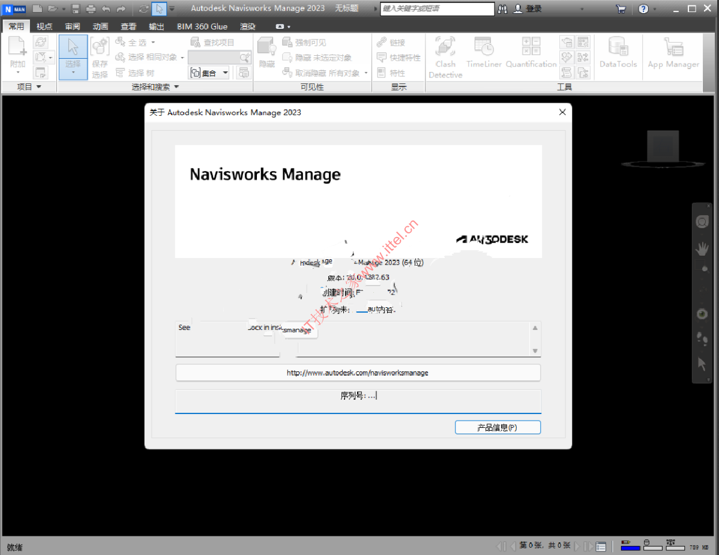Switch to Viewpoint (视点) ribbon tab
Image resolution: width=719 pixels, height=555 pixels.
[44, 26]
